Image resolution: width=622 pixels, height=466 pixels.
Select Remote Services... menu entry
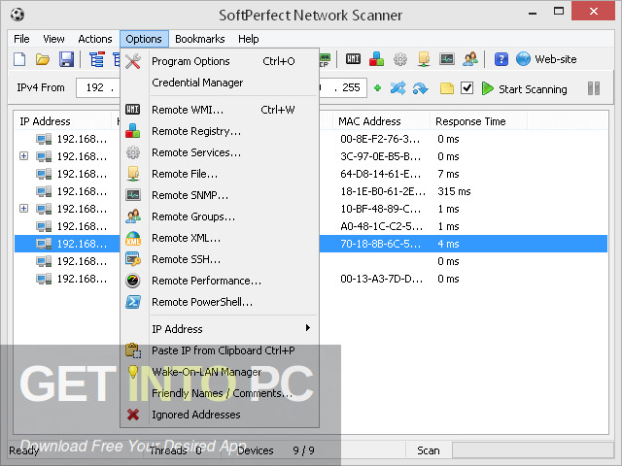pos(220,152)
